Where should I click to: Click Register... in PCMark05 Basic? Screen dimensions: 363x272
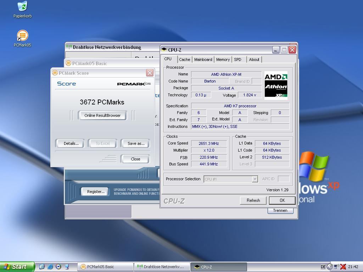96,192
